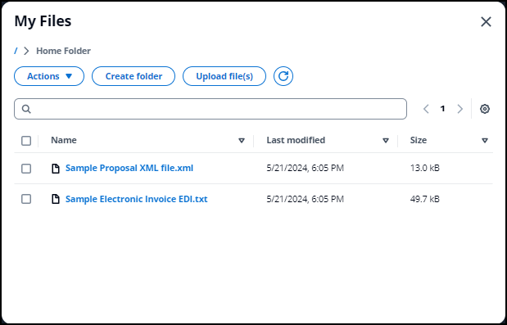Check Sample Electronic Invoice EDI.txt row
507x325 pixels.
[26, 199]
